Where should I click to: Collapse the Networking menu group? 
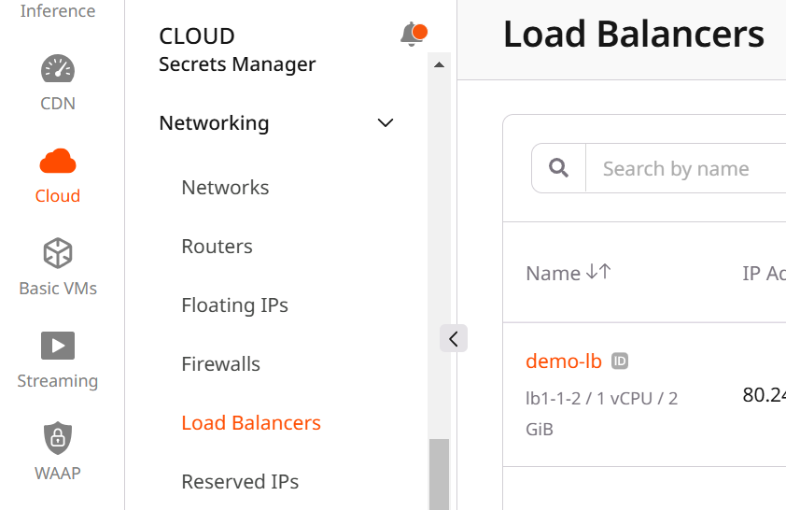385,123
